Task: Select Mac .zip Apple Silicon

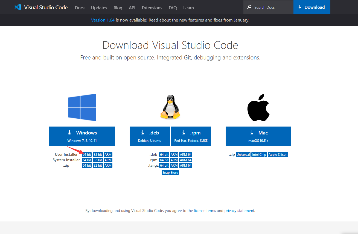Action: coord(278,155)
